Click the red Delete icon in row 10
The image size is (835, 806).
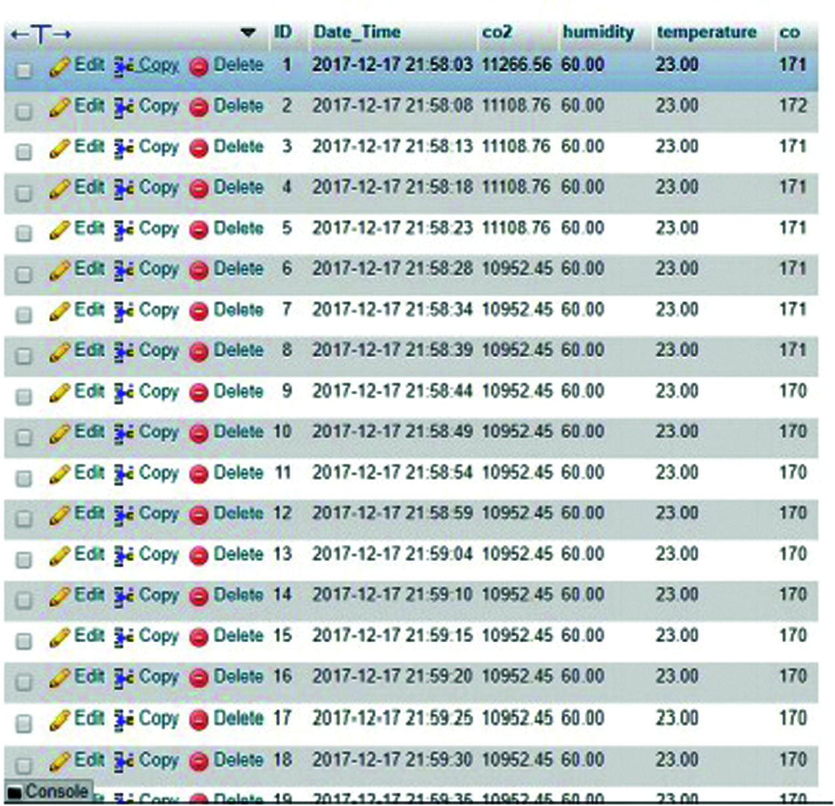point(199,434)
